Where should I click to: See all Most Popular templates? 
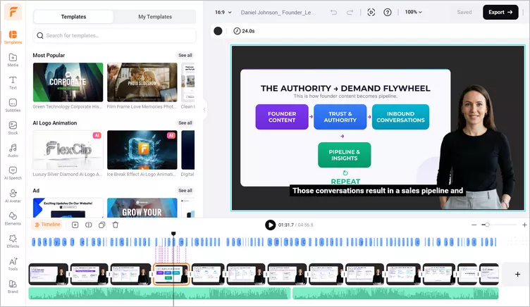(185, 56)
